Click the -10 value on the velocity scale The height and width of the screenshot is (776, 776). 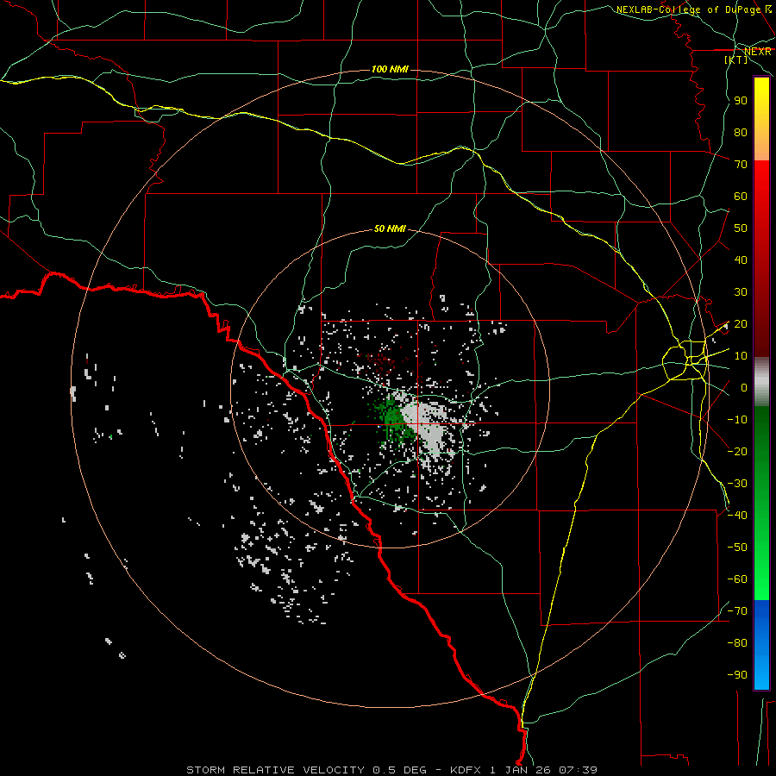[x=737, y=420]
